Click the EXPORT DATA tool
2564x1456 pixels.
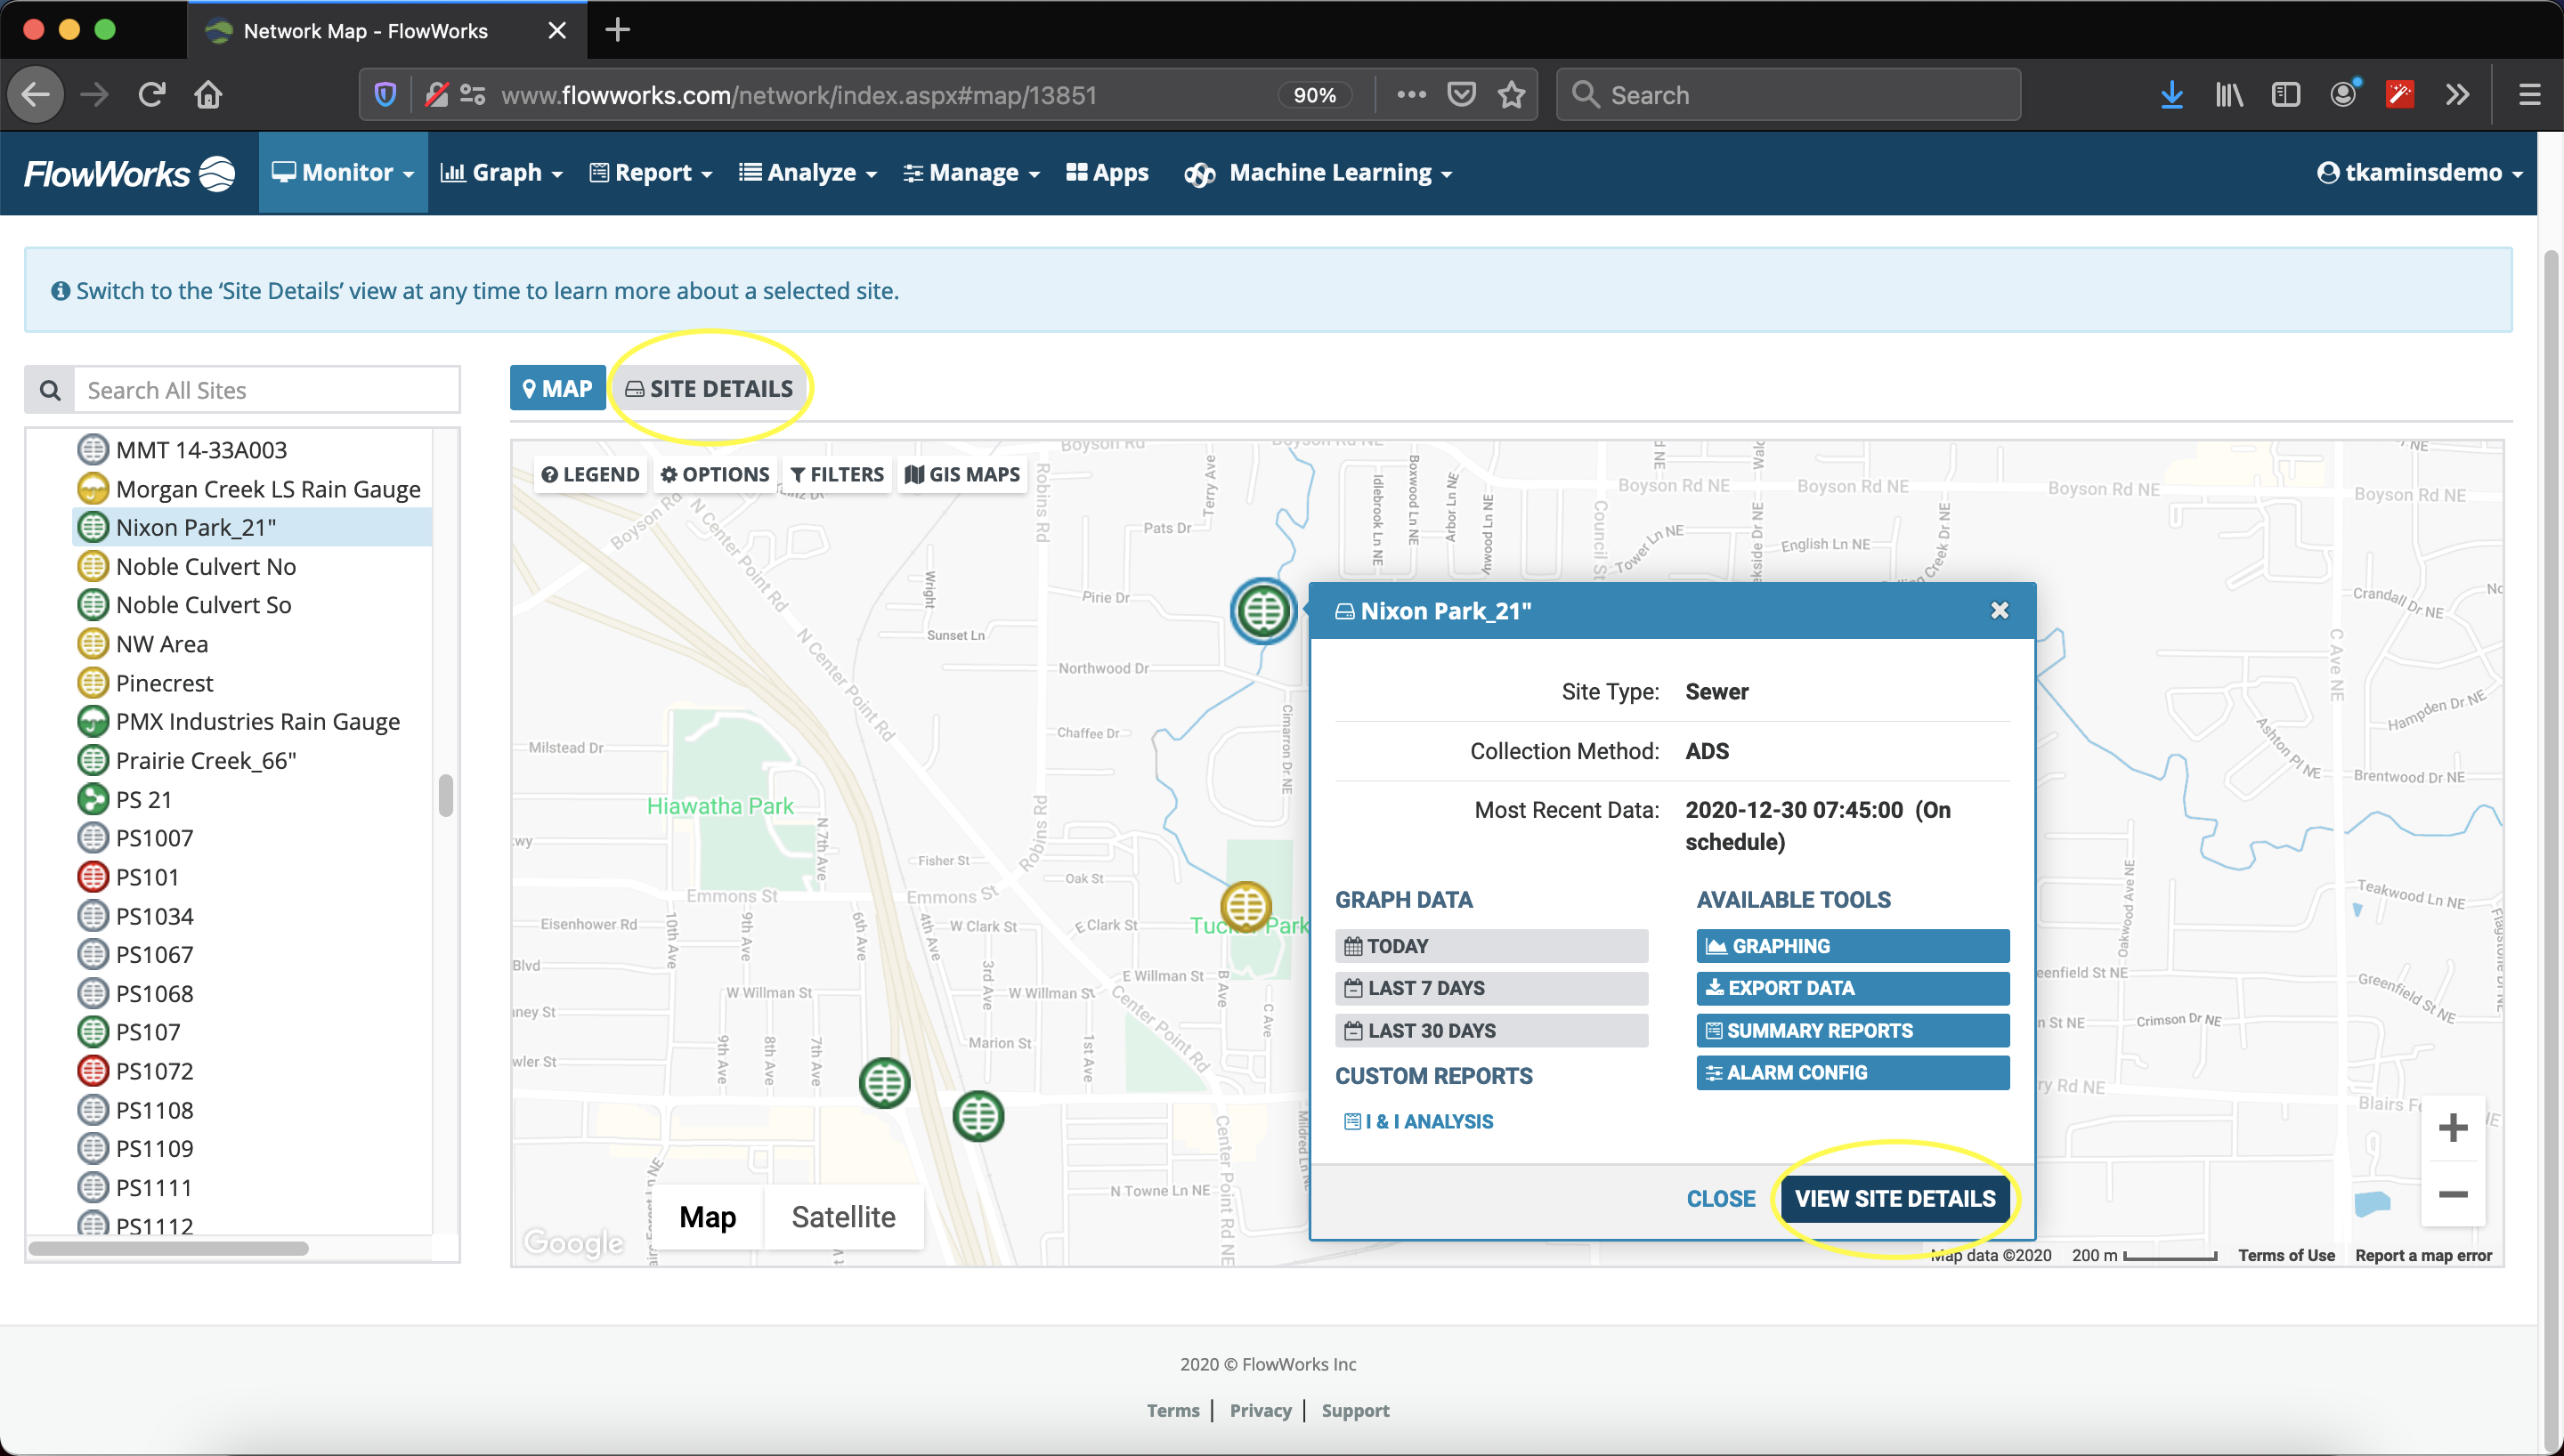tap(1852, 988)
